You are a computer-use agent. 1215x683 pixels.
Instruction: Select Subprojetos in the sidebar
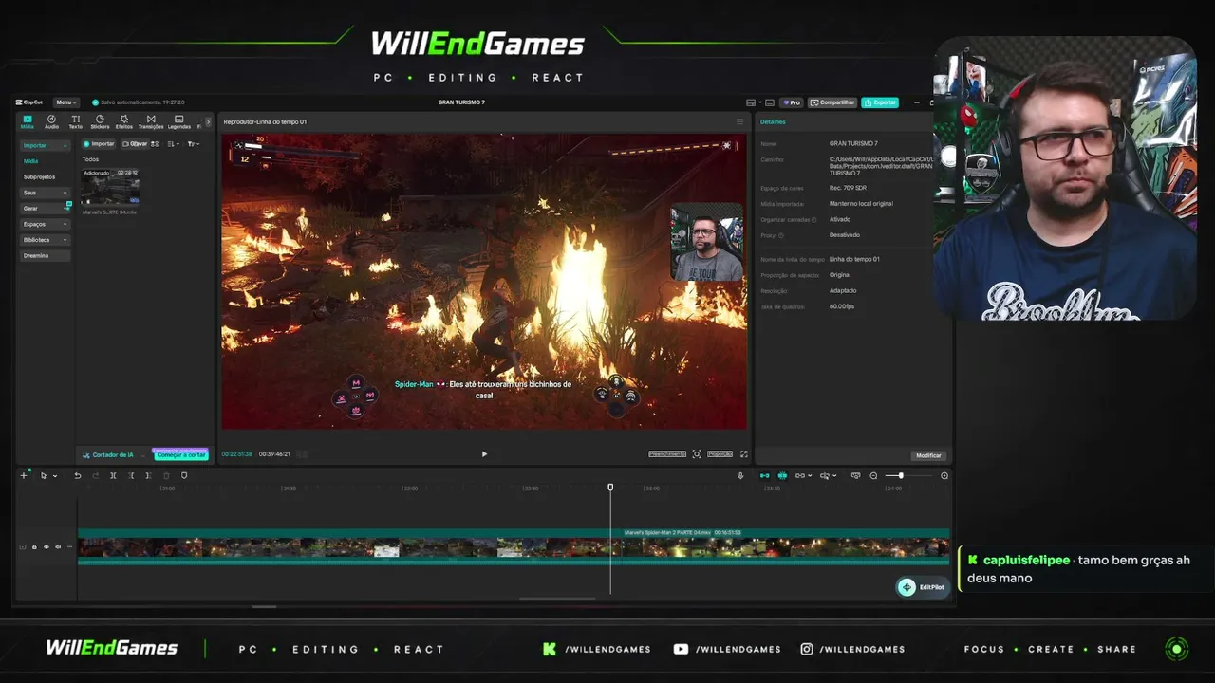click(40, 176)
